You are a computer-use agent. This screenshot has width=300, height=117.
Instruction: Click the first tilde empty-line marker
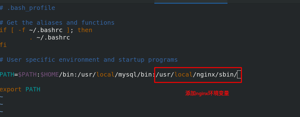pos(2,97)
